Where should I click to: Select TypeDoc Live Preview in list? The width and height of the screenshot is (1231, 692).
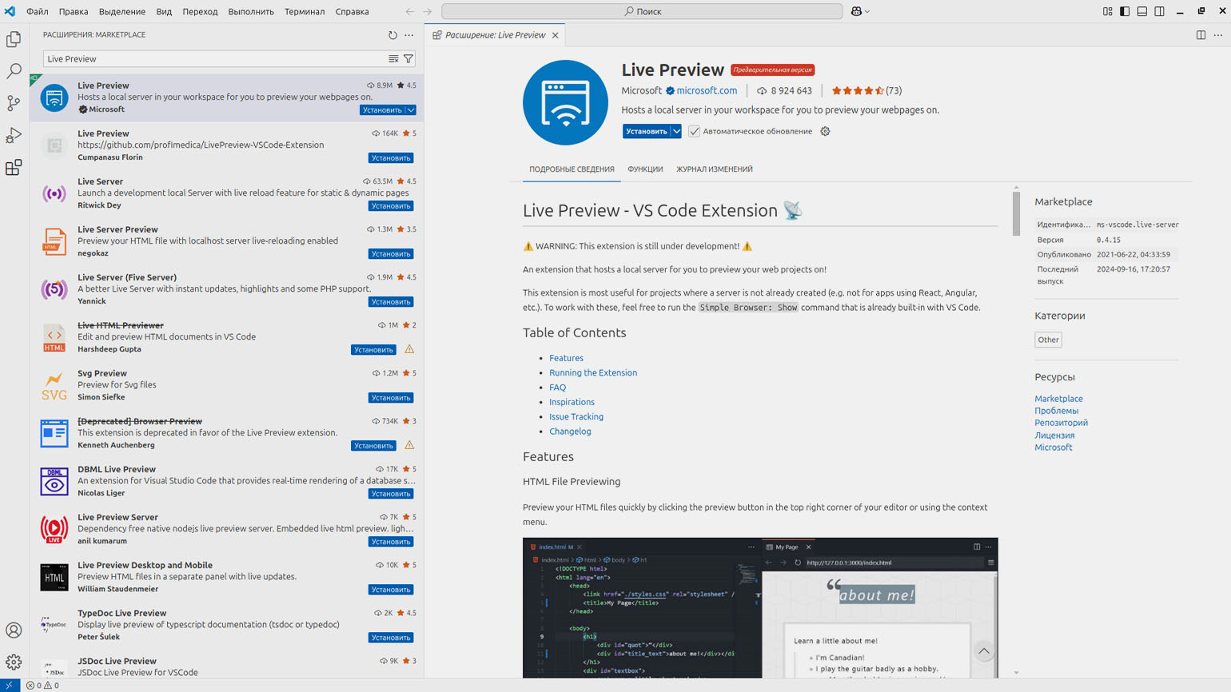[227, 625]
